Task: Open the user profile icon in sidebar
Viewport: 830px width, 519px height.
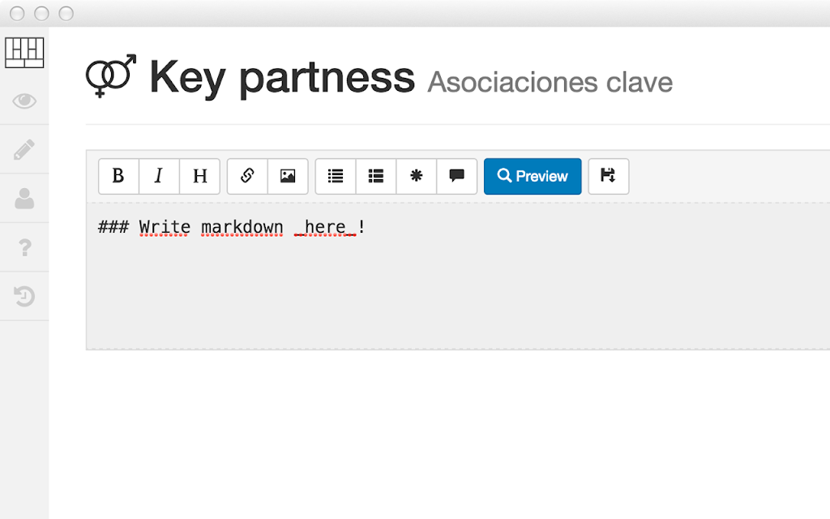Action: pyautogui.click(x=24, y=199)
